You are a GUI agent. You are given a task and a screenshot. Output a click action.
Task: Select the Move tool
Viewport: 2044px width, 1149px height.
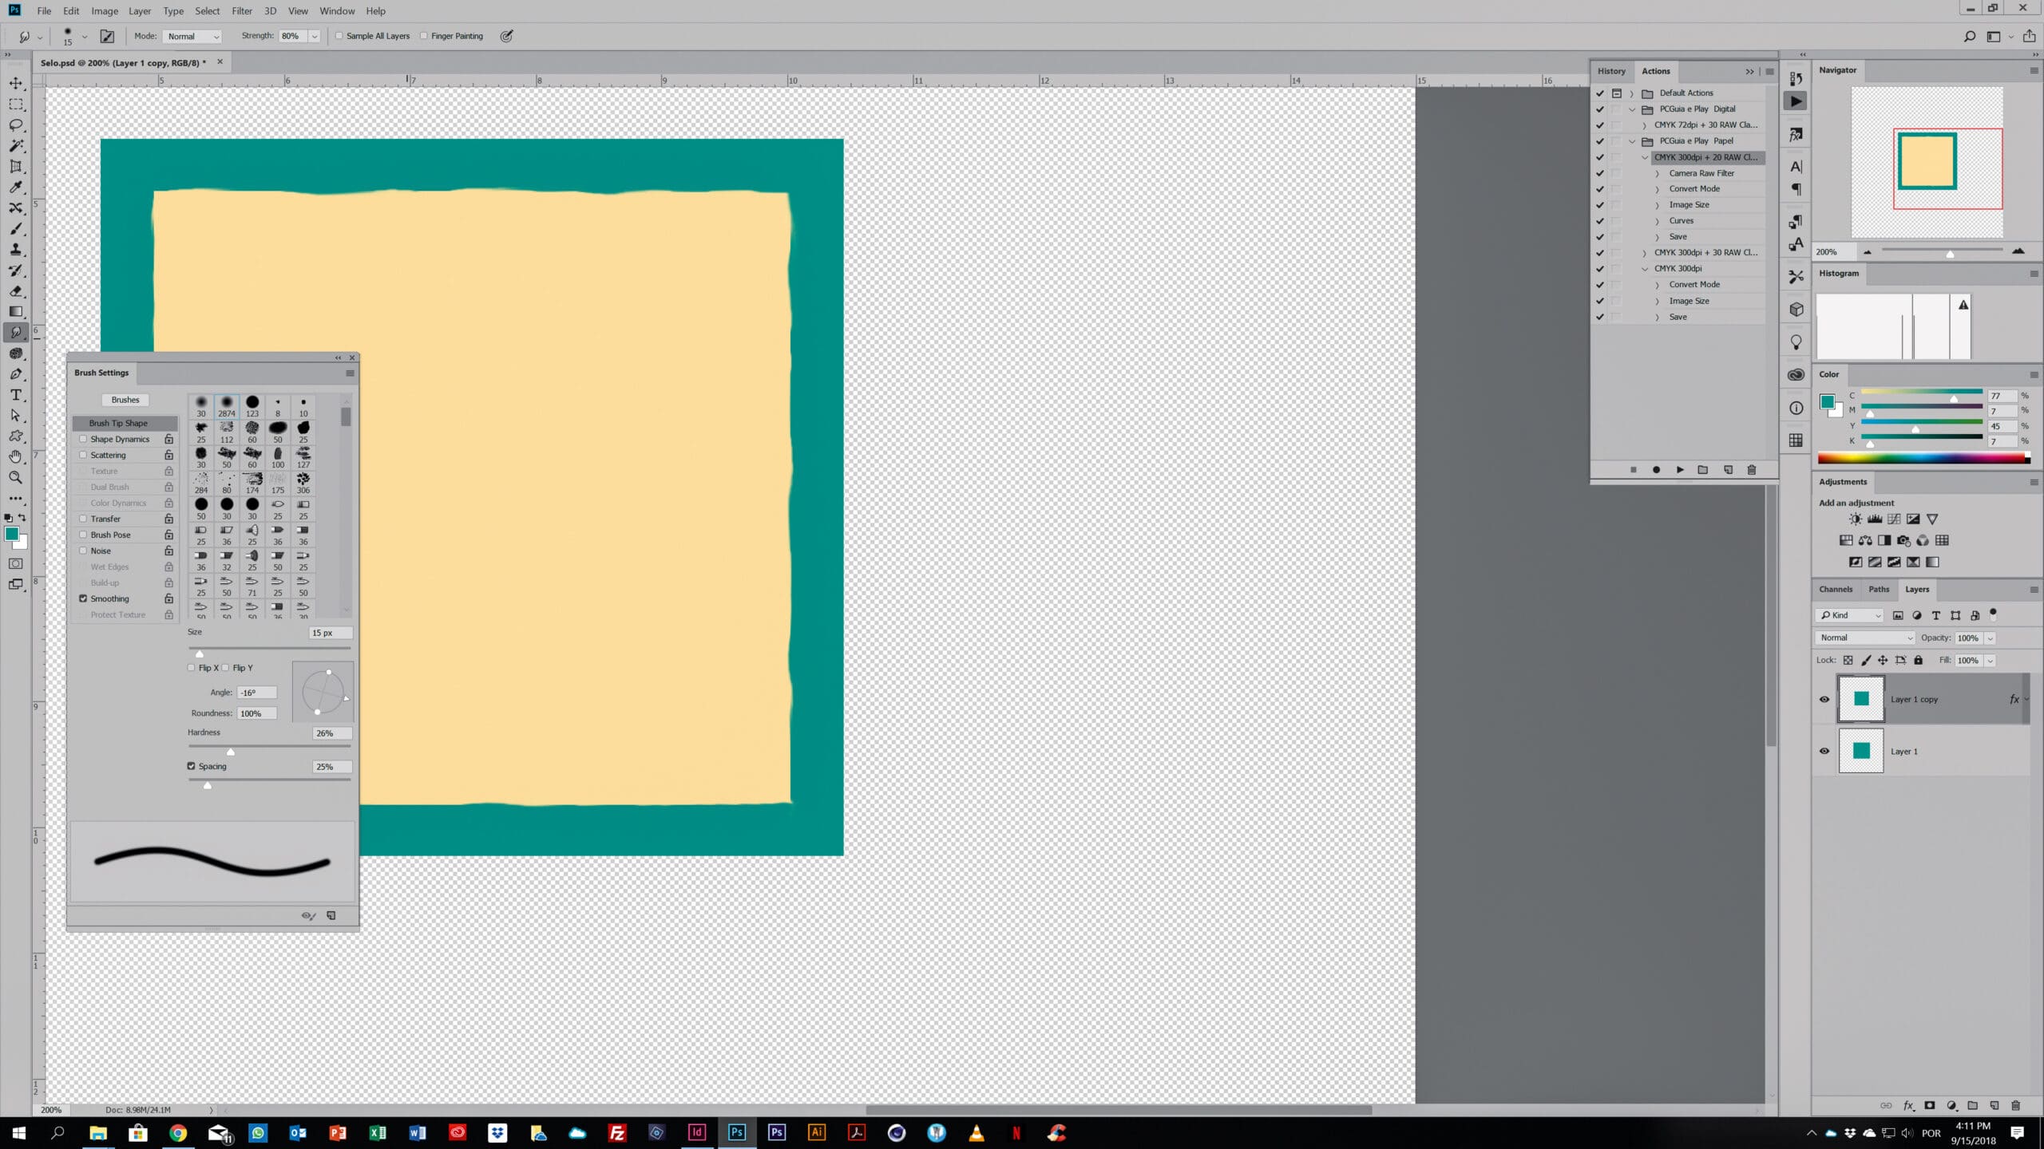[x=16, y=83]
